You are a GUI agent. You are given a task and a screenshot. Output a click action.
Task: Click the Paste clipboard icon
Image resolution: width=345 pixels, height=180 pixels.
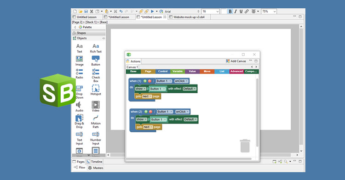107,11
